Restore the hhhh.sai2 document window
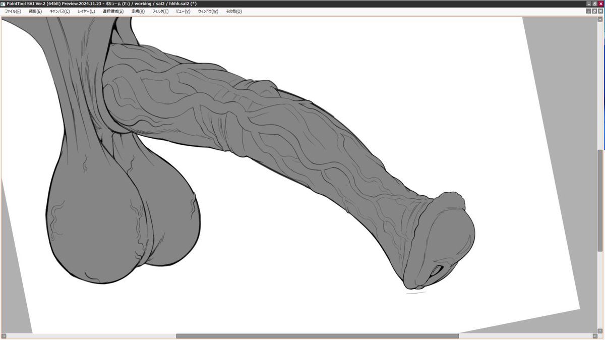This screenshot has height=340, width=605. coord(594,11)
